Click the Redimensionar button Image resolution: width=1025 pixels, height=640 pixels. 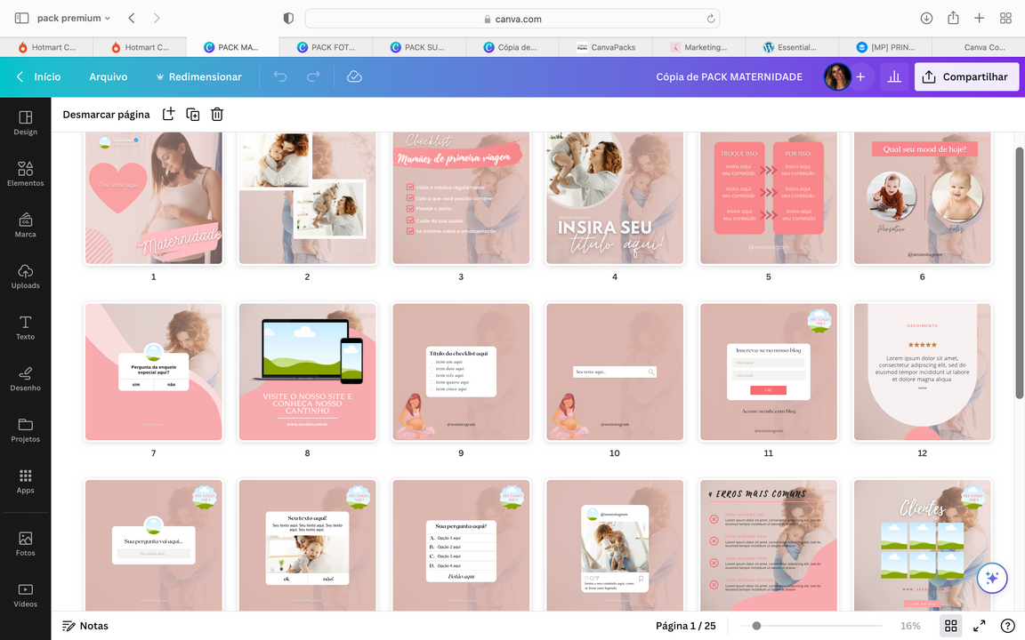point(198,77)
